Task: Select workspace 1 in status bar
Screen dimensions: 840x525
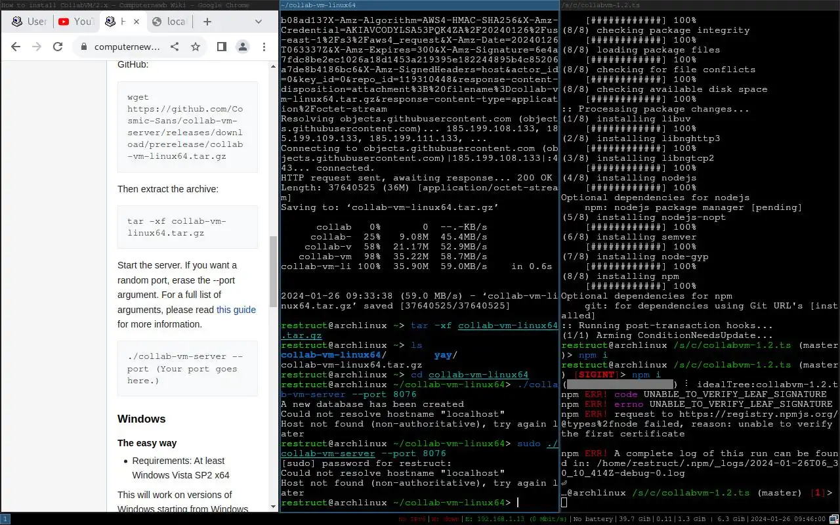Action: point(5,519)
